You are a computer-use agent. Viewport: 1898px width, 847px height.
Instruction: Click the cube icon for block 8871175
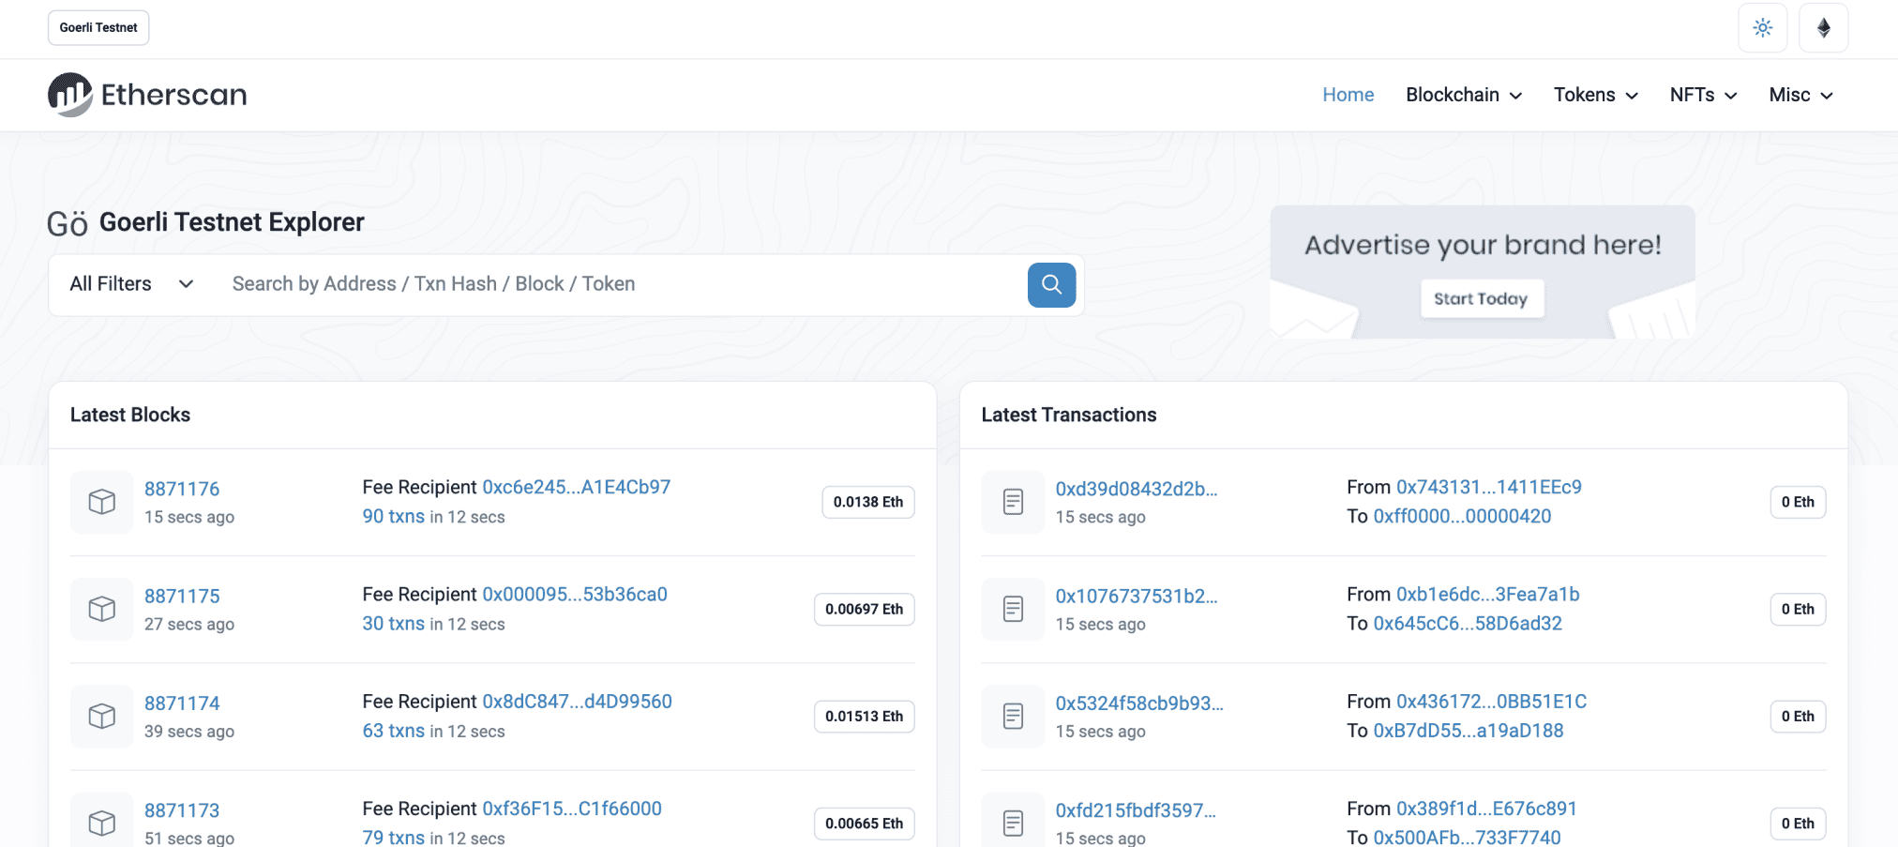102,610
